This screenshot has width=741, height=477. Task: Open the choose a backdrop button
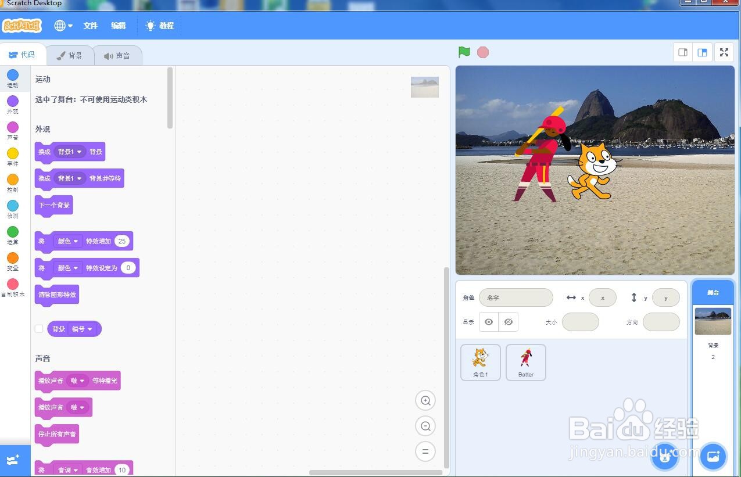point(713,456)
